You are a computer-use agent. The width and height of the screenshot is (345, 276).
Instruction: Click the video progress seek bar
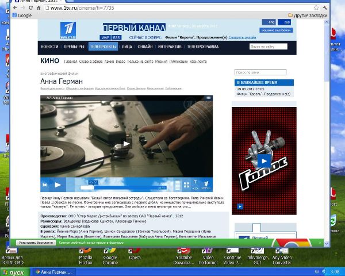pos(124,188)
